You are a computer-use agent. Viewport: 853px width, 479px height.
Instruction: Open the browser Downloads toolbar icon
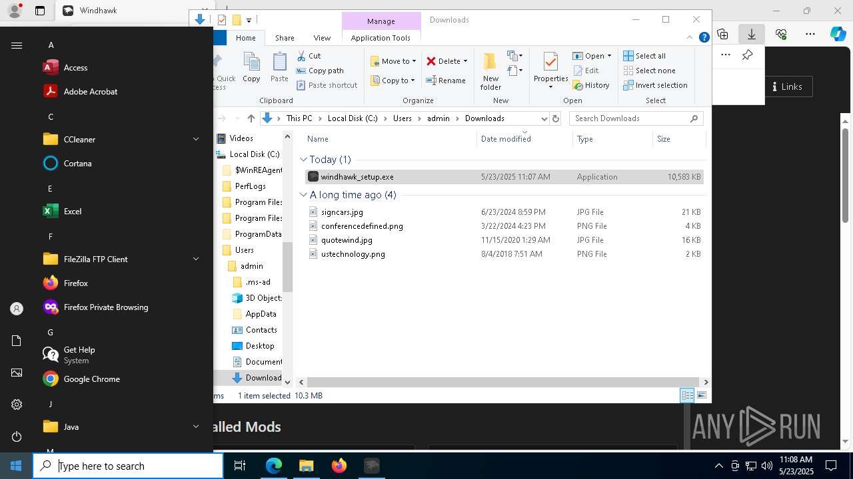click(x=752, y=34)
